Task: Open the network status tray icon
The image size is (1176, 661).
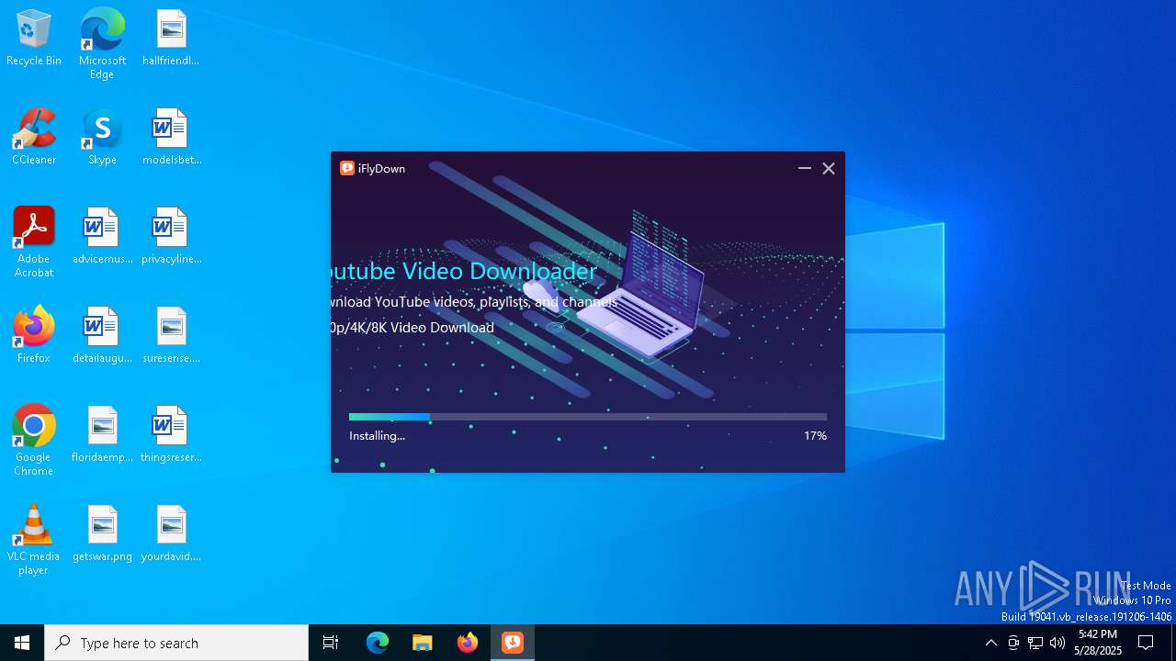Action: click(1035, 643)
